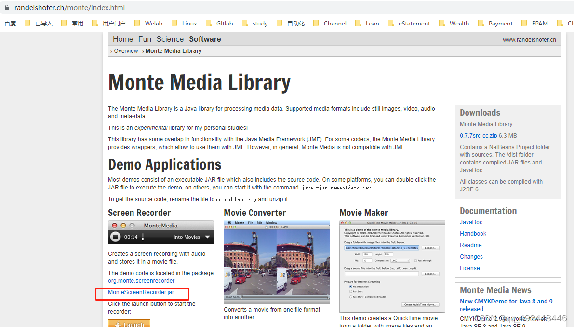The height and width of the screenshot is (327, 574).
Task: Click the lock icon in the address bar
Action: tap(7, 8)
